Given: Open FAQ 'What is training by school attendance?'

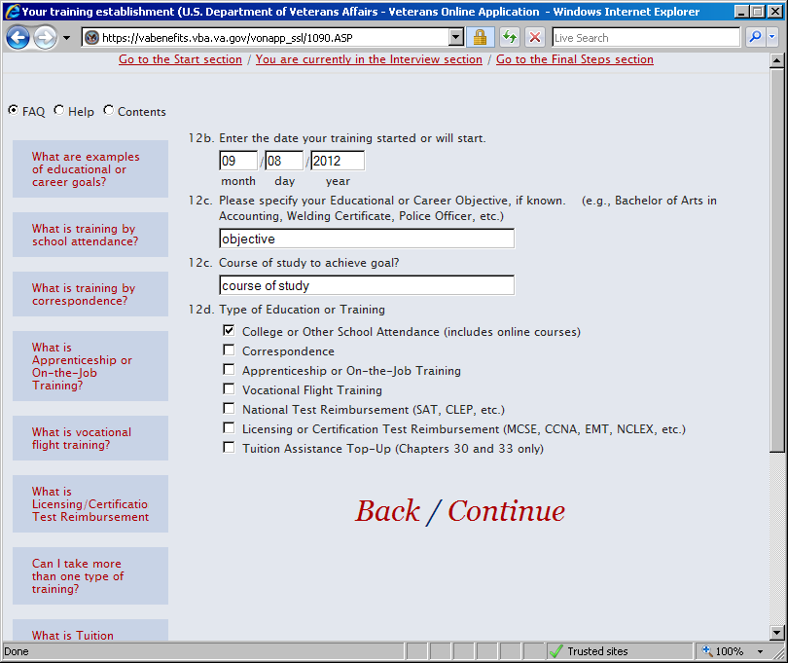Looking at the screenshot, I should pos(90,235).
